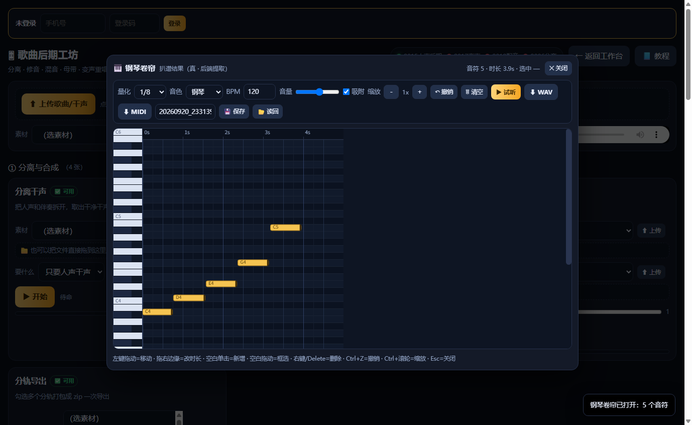The height and width of the screenshot is (425, 692).
Task: Click the 手机号 phone number field
Action: tap(73, 23)
